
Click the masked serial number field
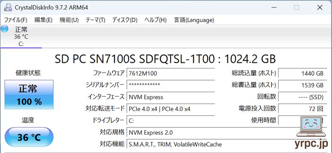[171, 85]
